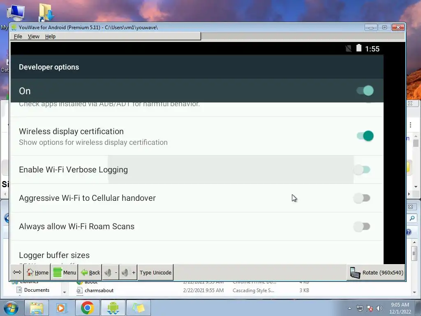Open the File menu
The width and height of the screenshot is (421, 316).
[18, 36]
